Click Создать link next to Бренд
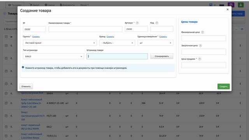This screenshot has height=140, width=249. pos(110,37)
